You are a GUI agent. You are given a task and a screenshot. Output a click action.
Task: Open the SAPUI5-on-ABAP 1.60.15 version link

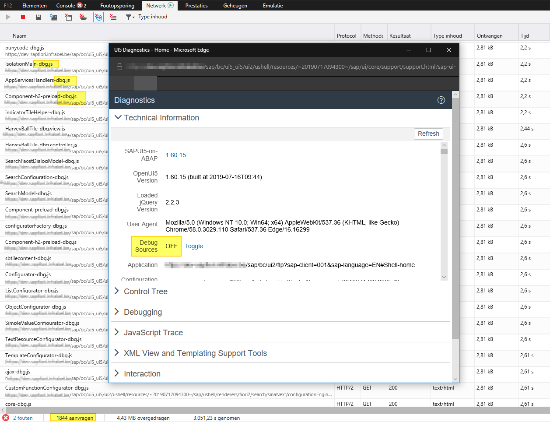(175, 155)
